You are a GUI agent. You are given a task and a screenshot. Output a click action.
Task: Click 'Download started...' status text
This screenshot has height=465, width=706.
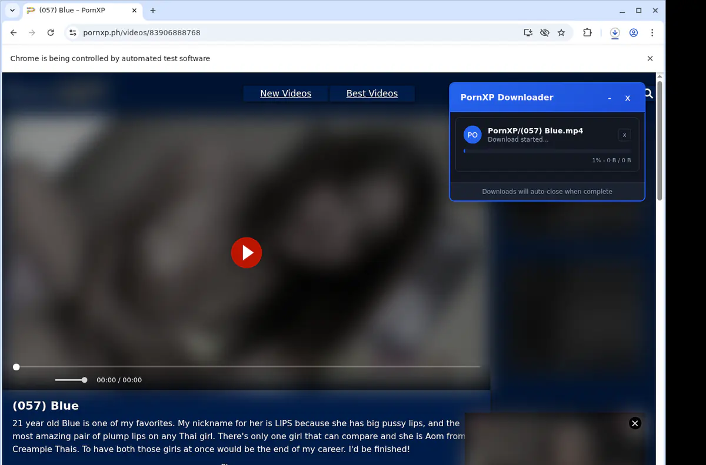(x=518, y=139)
